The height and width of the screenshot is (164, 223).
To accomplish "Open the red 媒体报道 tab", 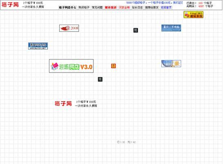I will (x=111, y=7).
